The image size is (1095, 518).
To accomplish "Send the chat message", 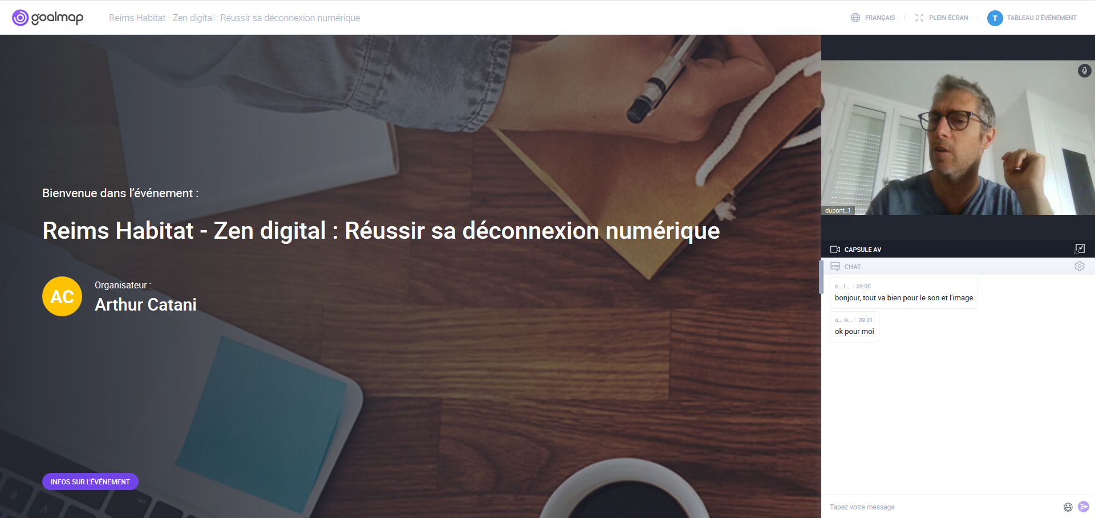I will [1084, 507].
